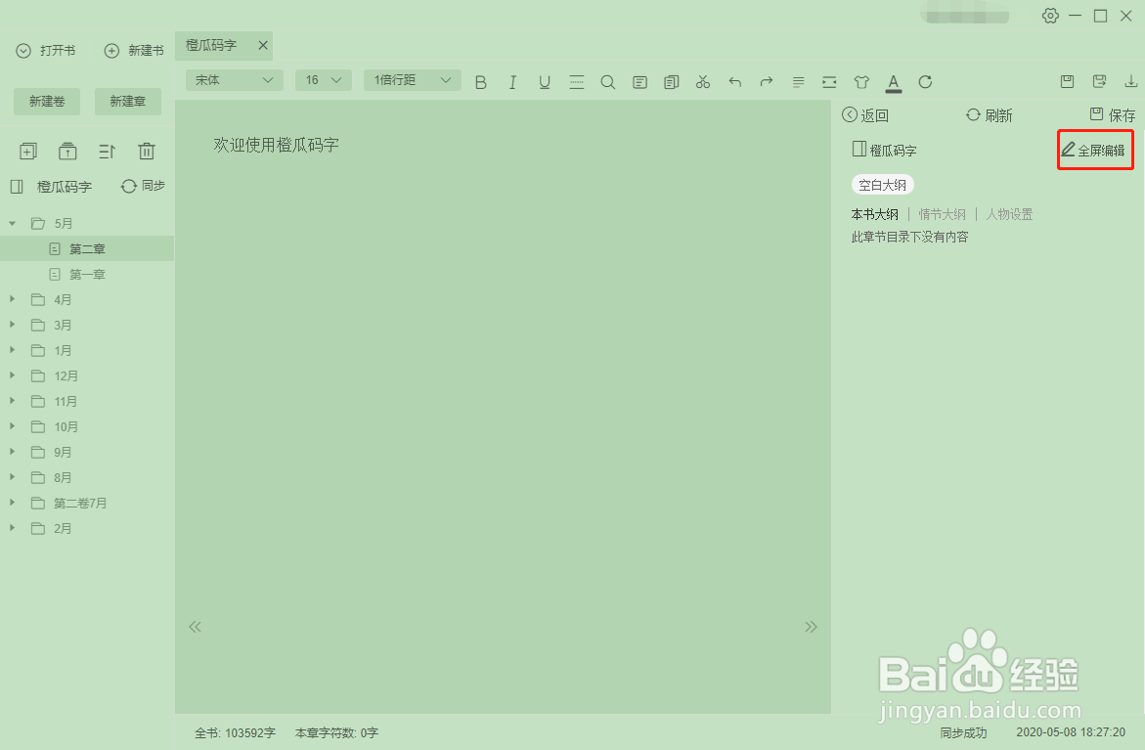Select the scissors cut icon
The width and height of the screenshot is (1145, 750).
pyautogui.click(x=702, y=82)
